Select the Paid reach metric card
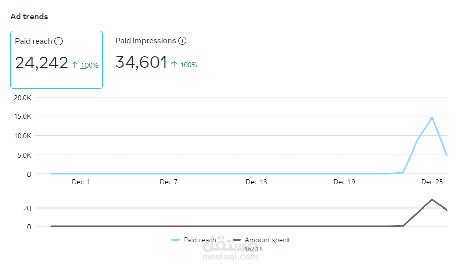 coord(56,60)
